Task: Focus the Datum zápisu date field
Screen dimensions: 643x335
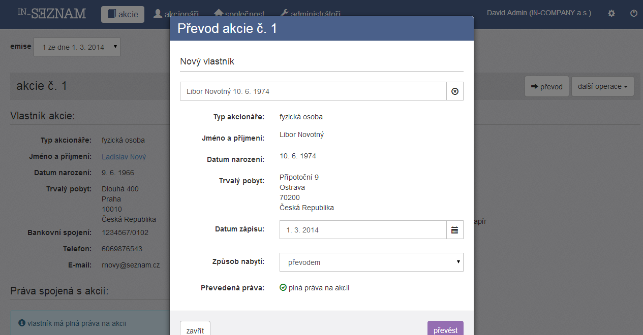Action: tap(363, 230)
